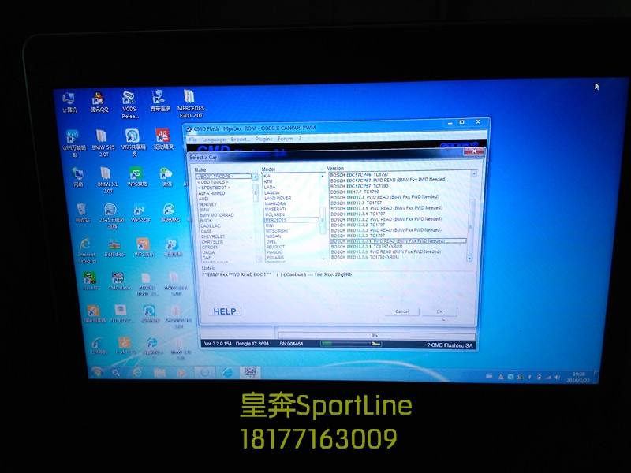Click the Make list scrollbar down arrow
Image resolution: width=631 pixels, height=473 pixels.
[259, 259]
